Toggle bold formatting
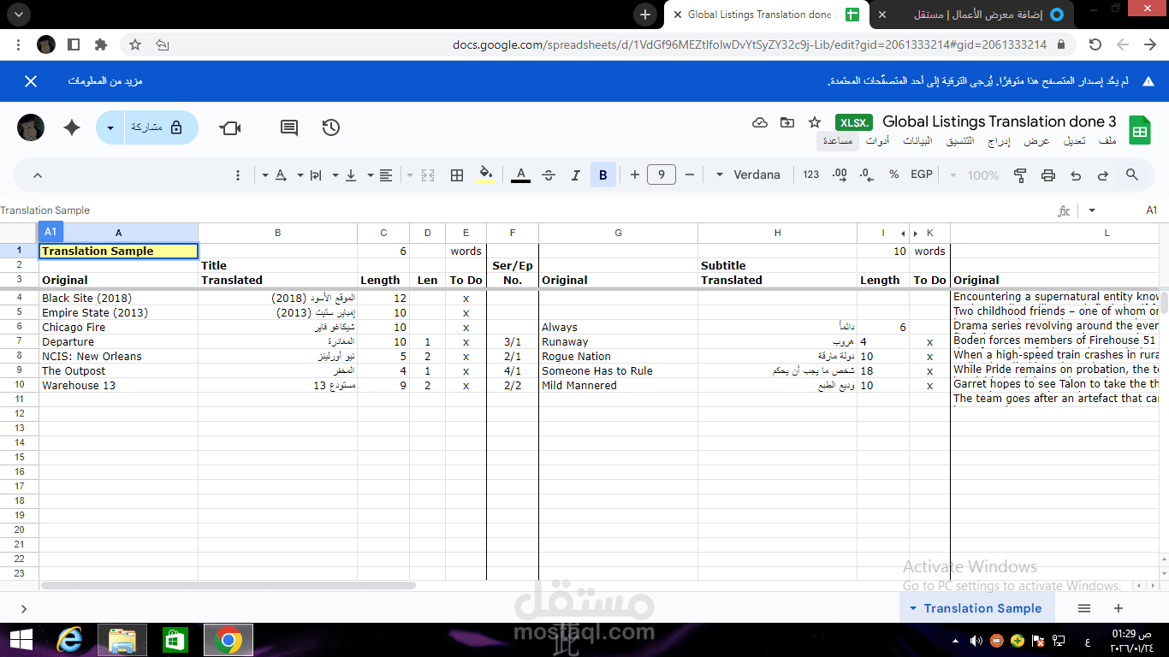Viewport: 1169px width, 657px height. pos(603,175)
